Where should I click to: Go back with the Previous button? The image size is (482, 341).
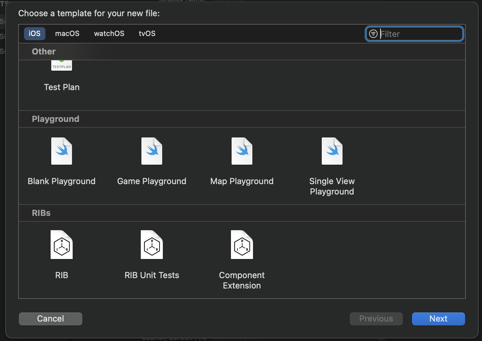(376, 319)
